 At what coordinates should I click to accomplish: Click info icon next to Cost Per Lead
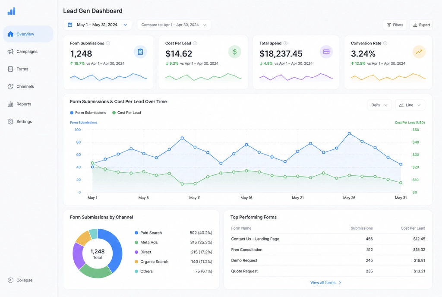195,44
